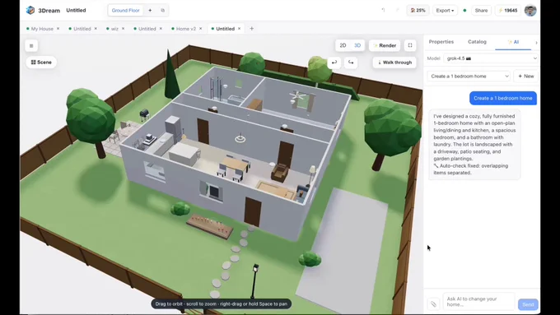Click the 3Dream logo icon
This screenshot has height=315, width=560.
30,11
